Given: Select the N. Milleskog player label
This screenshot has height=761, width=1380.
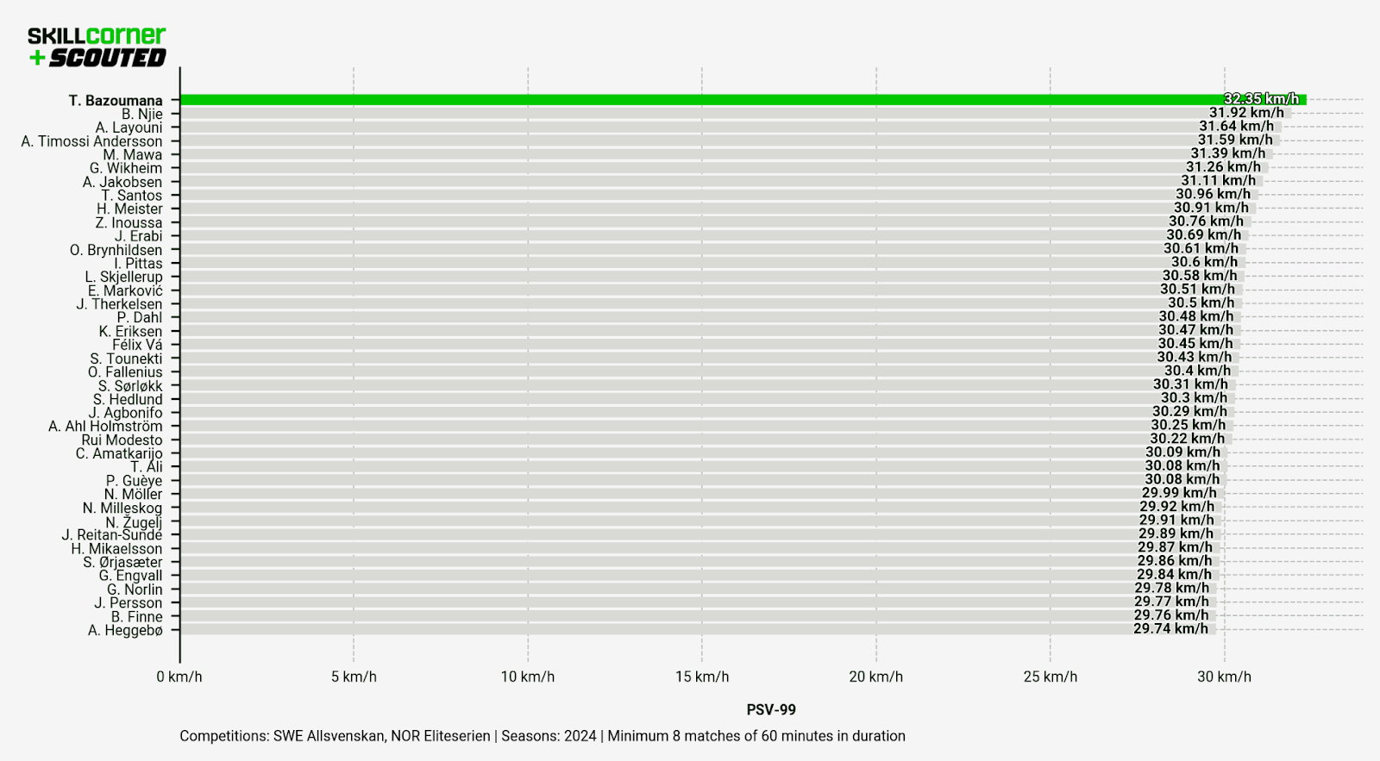Looking at the screenshot, I should [x=122, y=508].
